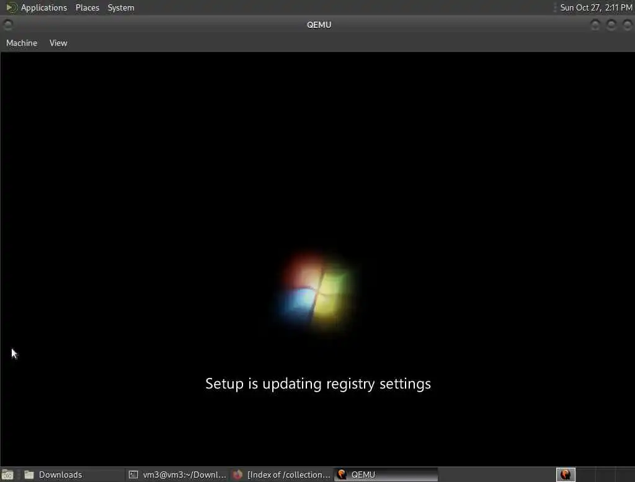Open the Machine menu in QEMU
635x482 pixels.
click(22, 43)
